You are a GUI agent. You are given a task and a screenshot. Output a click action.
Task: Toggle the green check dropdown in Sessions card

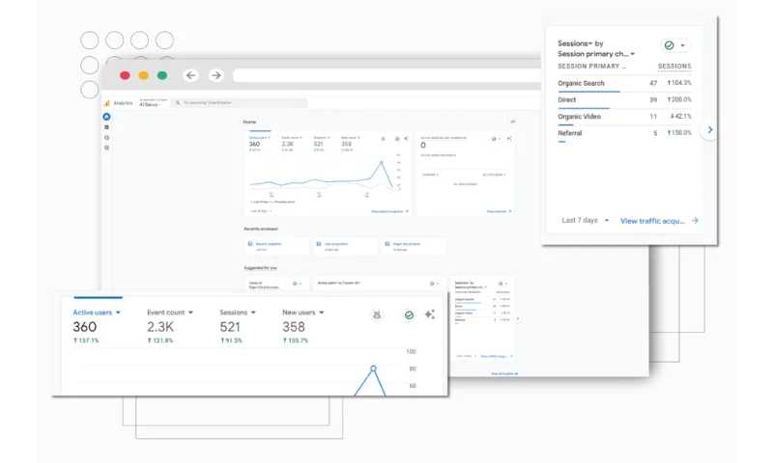point(675,45)
